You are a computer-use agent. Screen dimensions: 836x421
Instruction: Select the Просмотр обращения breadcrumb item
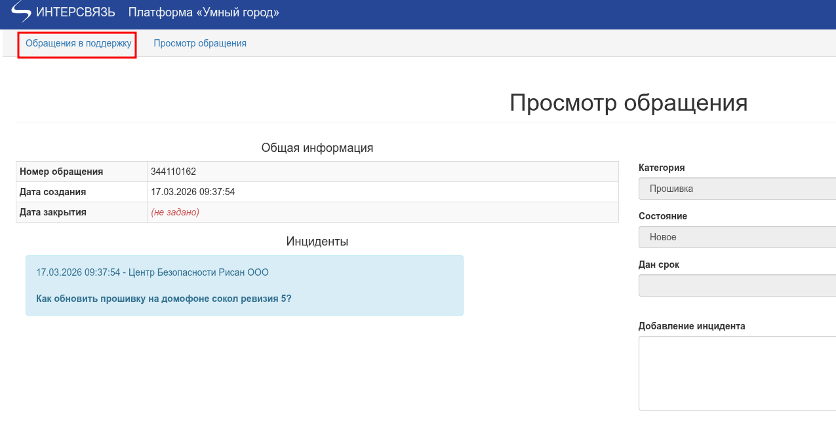(x=200, y=44)
